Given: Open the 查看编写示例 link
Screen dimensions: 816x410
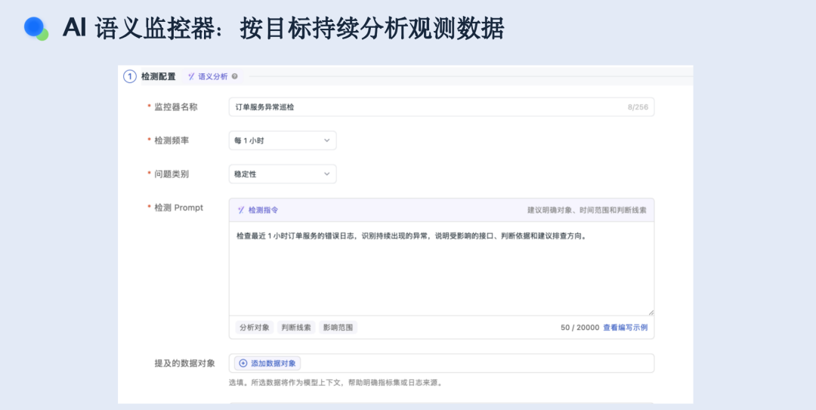Looking at the screenshot, I should [626, 327].
